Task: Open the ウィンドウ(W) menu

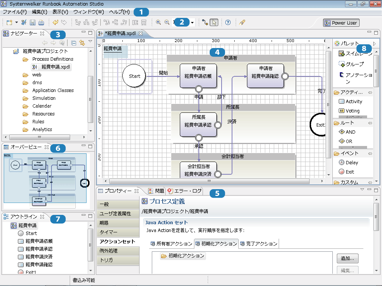Action: (x=89, y=12)
